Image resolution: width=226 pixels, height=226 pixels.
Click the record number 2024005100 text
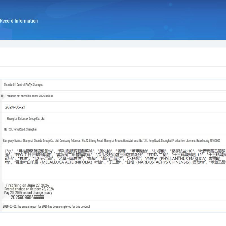pos(27,96)
